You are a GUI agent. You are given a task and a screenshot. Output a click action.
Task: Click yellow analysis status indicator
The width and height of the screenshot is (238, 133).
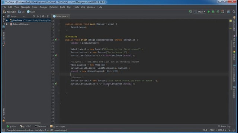[x=231, y=21]
